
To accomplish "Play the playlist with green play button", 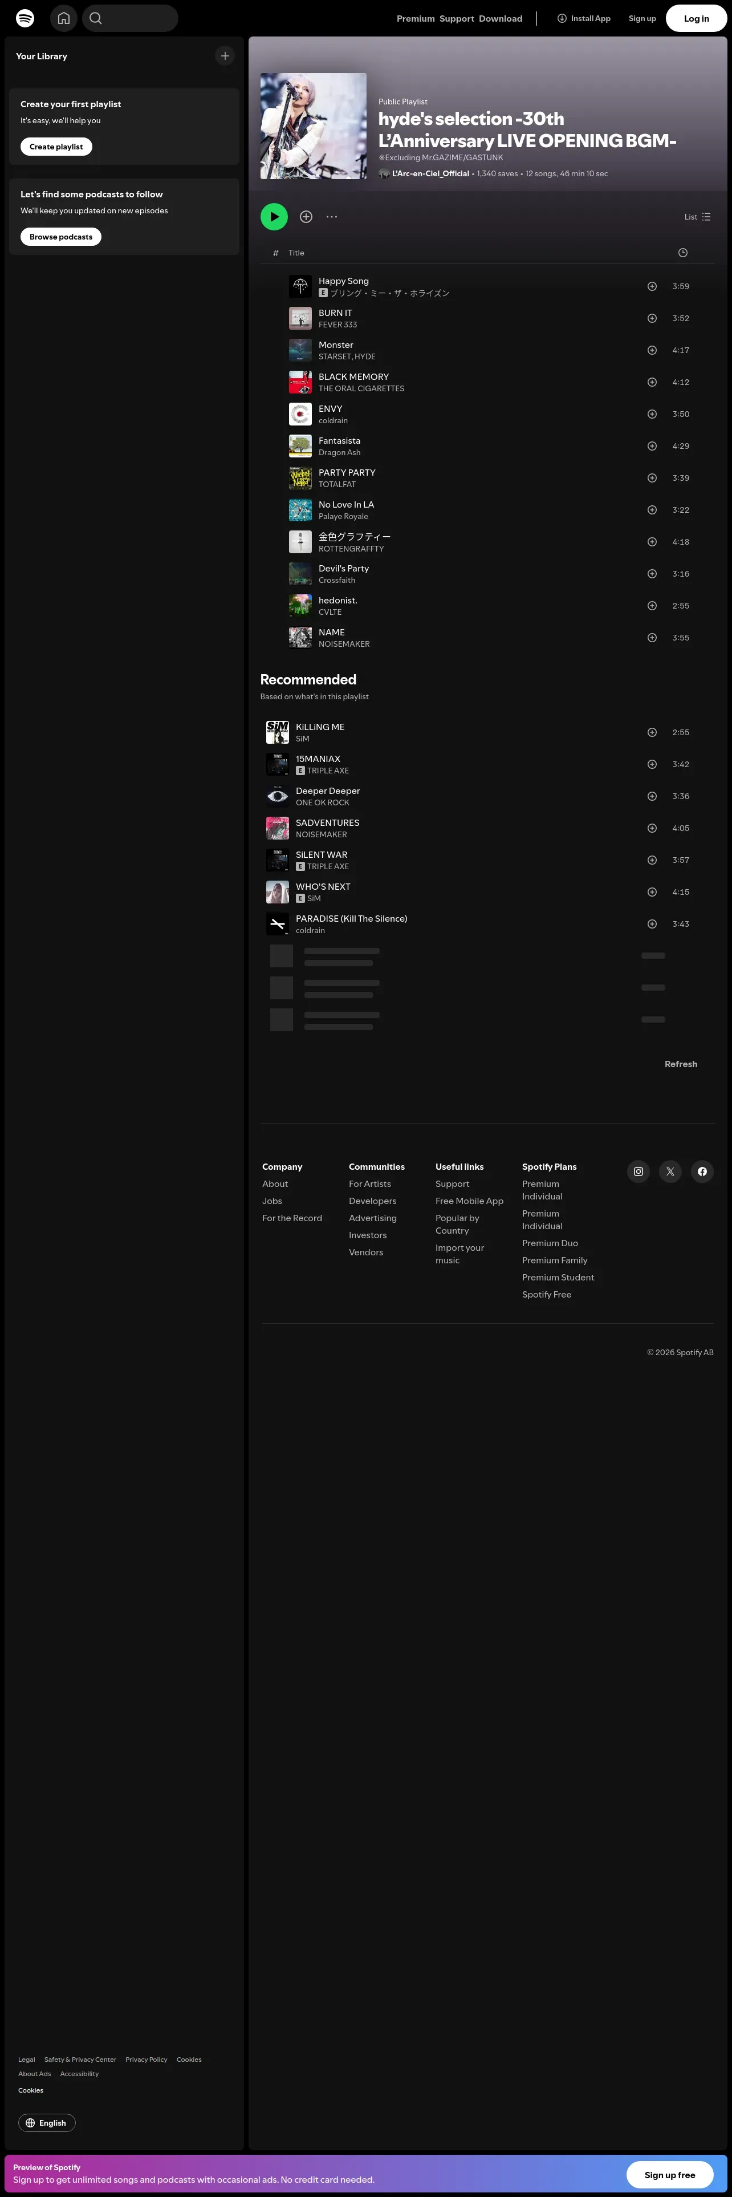I will coord(274,217).
